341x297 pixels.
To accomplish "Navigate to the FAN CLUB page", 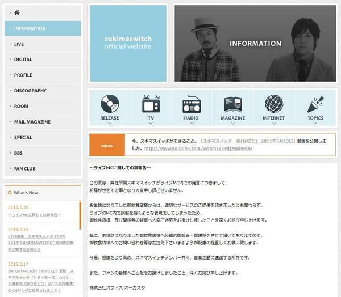I will (25, 169).
